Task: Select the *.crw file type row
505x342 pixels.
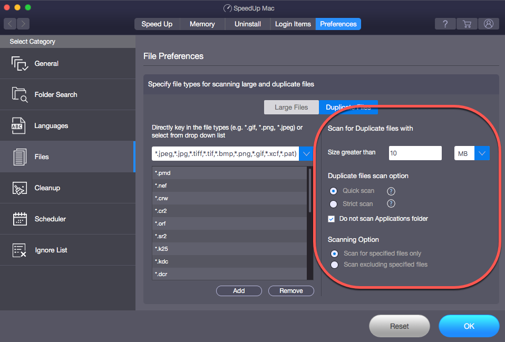Action: tap(229, 198)
